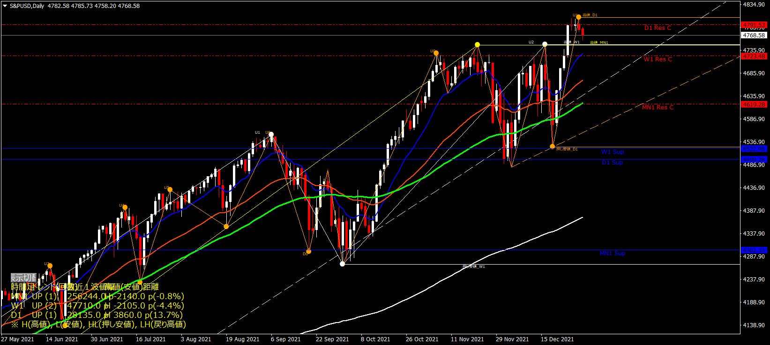Click price scale value 4586.90

[754, 119]
